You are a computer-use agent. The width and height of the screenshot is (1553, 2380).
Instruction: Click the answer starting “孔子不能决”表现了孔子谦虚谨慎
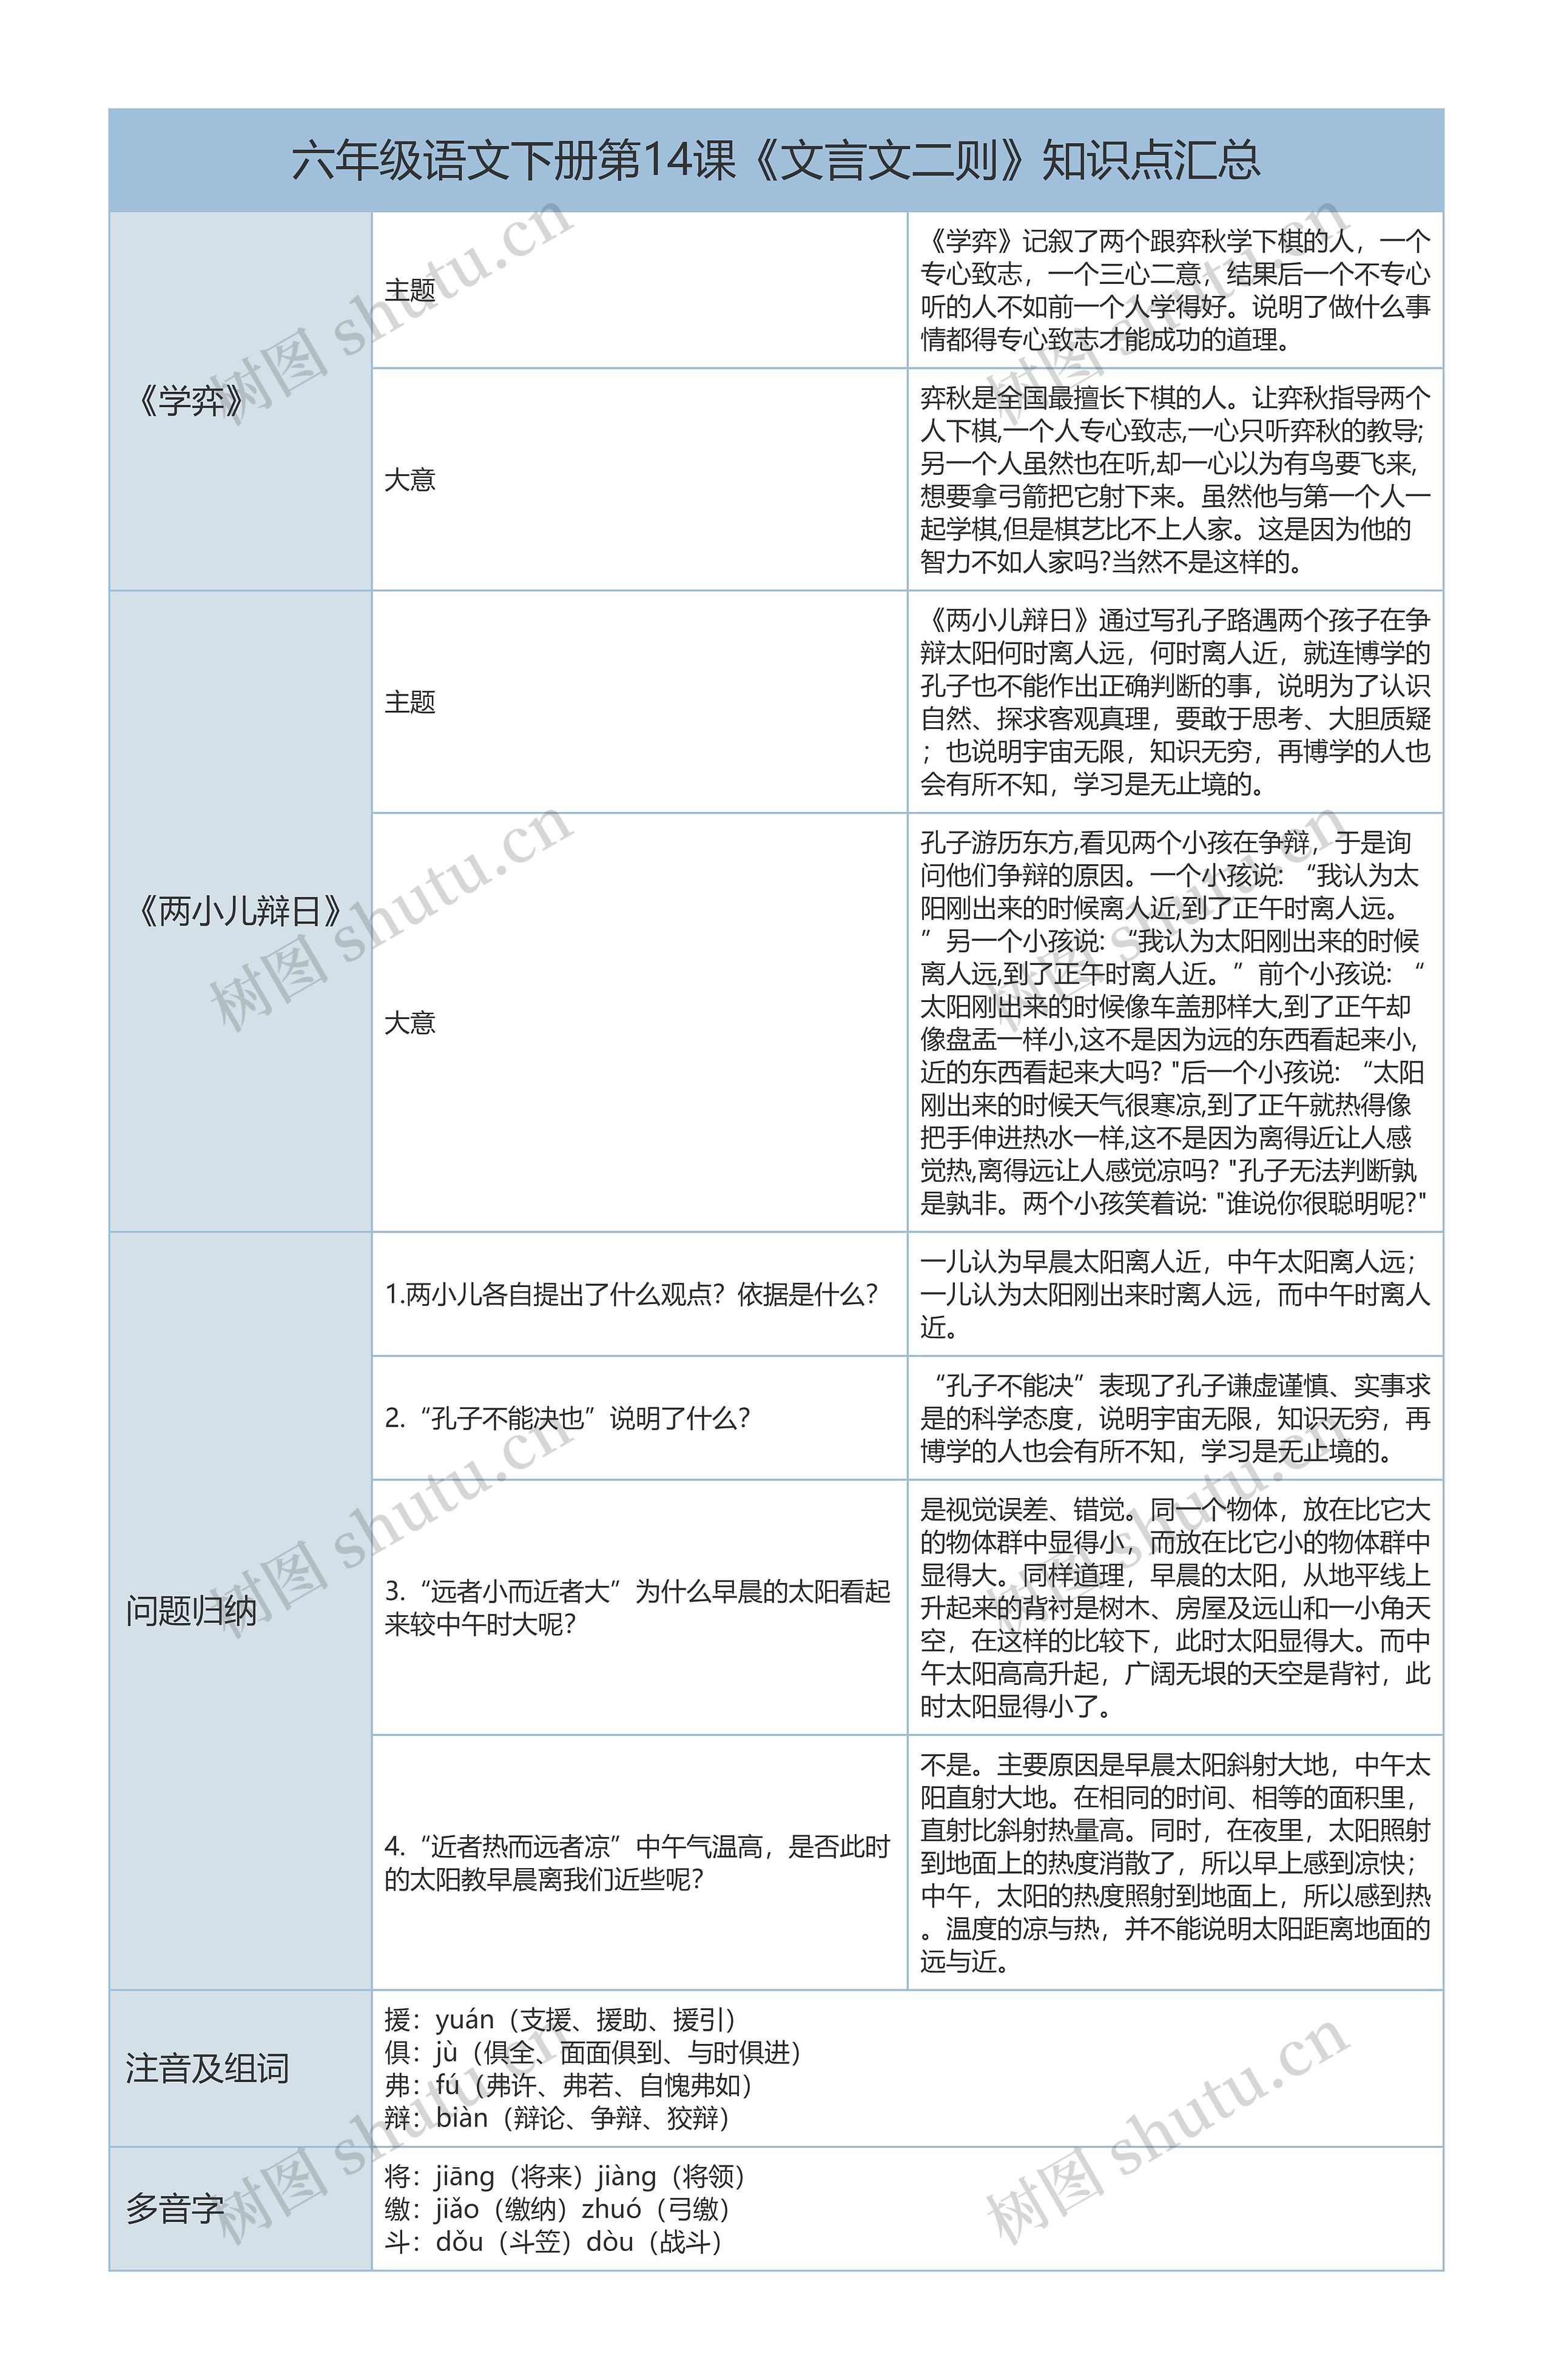1176,1418
